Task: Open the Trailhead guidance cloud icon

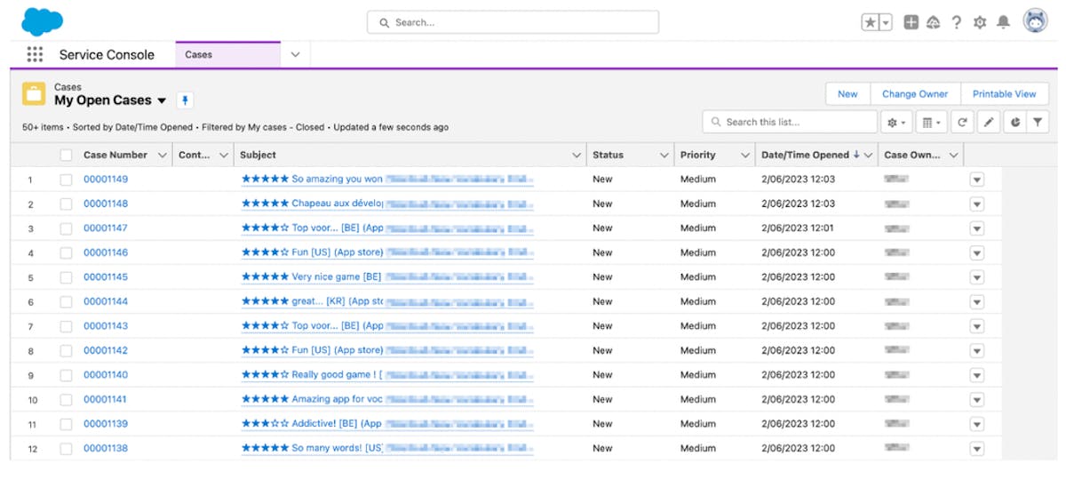Action: 933,22
